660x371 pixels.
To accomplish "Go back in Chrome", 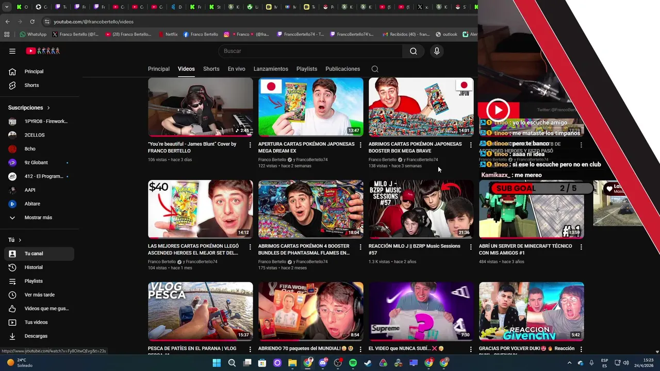I will pos(7,22).
